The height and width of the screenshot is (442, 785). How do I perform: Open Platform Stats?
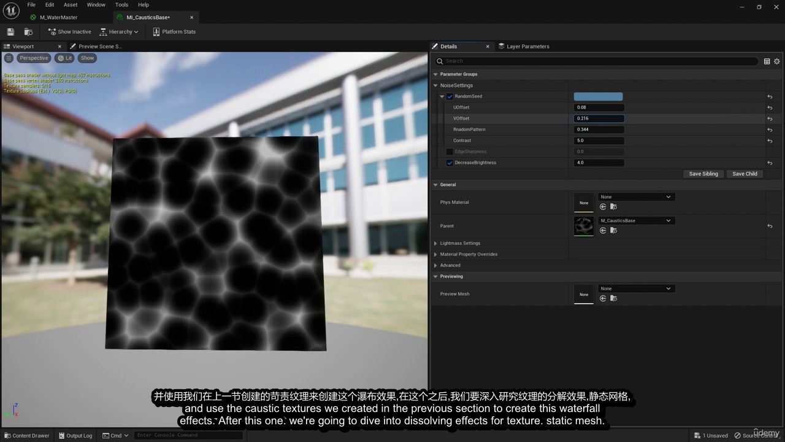pos(174,32)
